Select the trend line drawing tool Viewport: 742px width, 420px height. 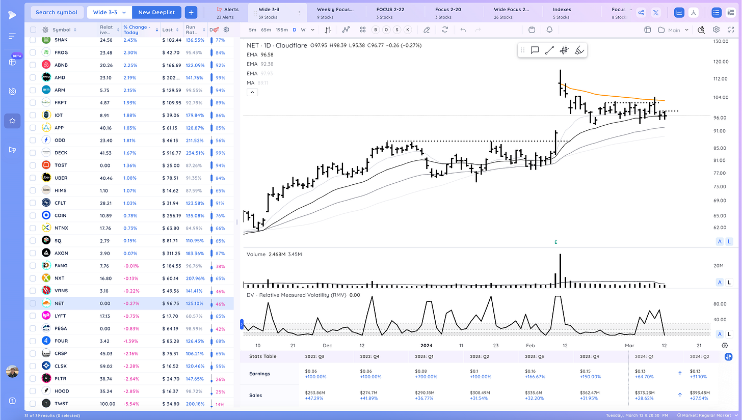coord(549,50)
